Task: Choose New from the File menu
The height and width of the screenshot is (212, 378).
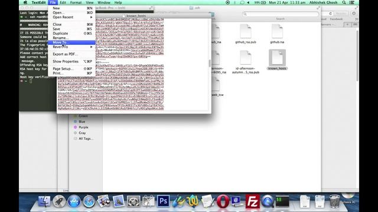Action: 72,8
